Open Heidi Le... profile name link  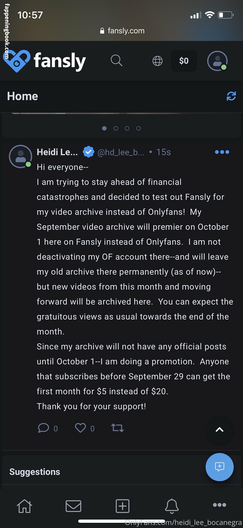click(x=57, y=152)
